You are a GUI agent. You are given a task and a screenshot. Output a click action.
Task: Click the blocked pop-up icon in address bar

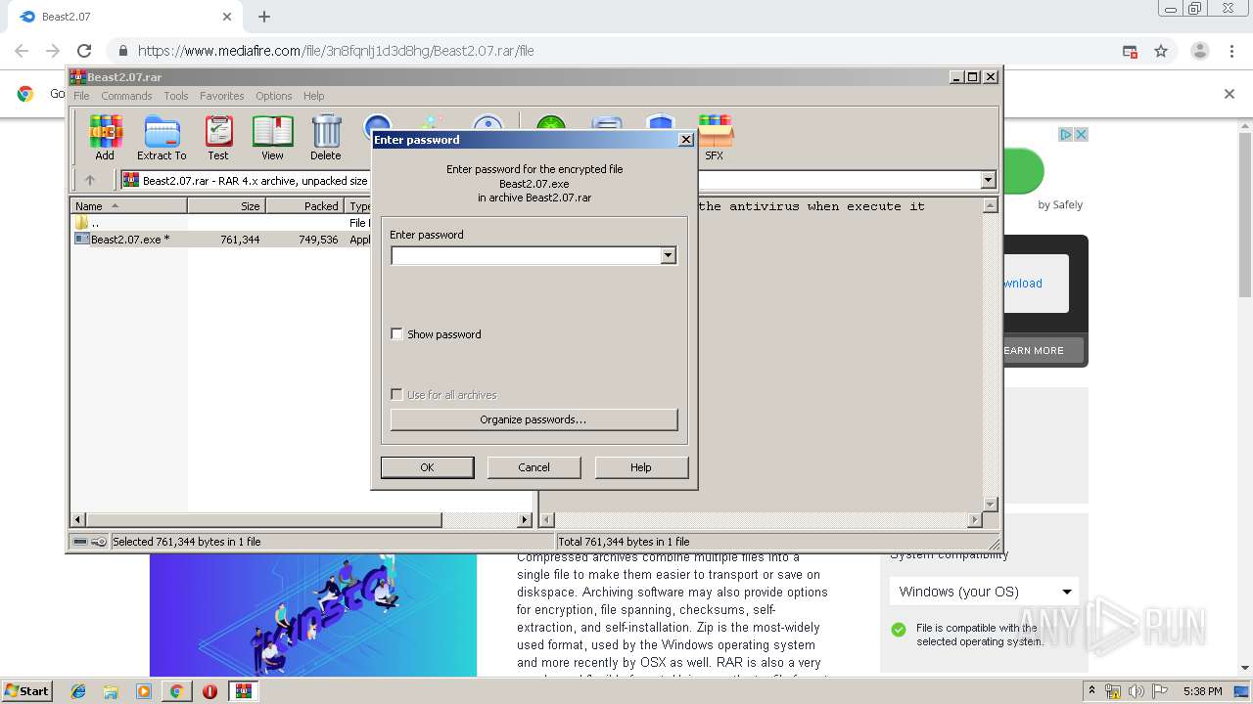click(1130, 51)
